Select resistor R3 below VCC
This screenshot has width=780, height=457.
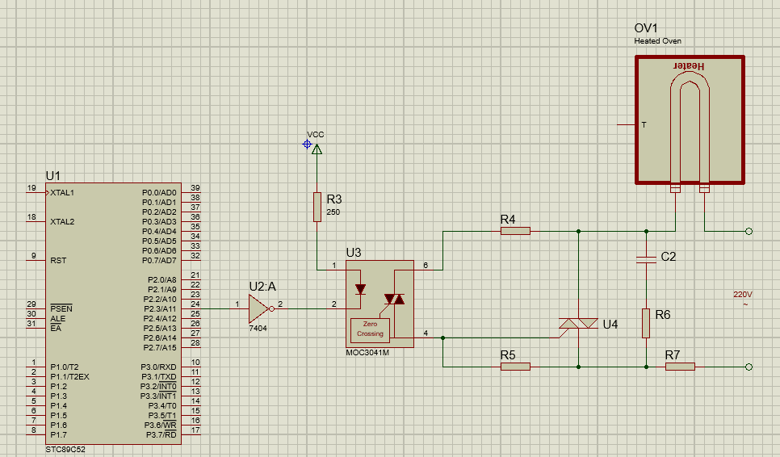pyautogui.click(x=317, y=207)
